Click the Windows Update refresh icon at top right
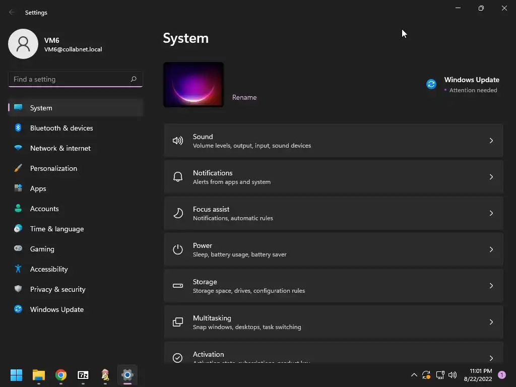This screenshot has width=516, height=387. click(x=431, y=84)
